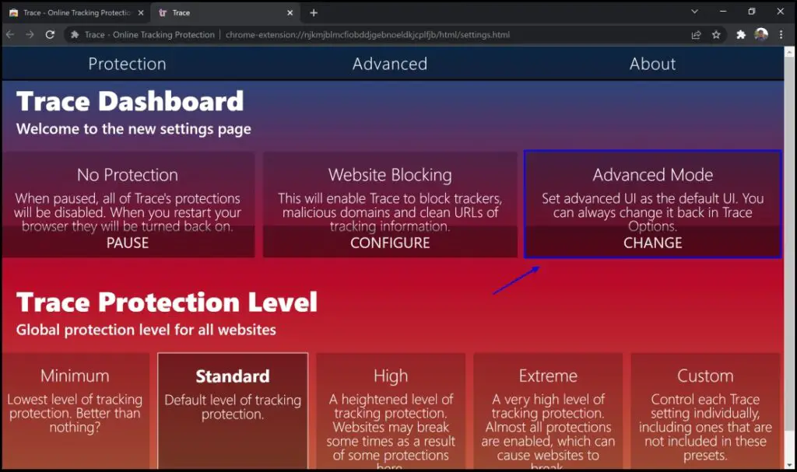Open the tab search chevron
Screen dimensions: 797x472
point(694,12)
